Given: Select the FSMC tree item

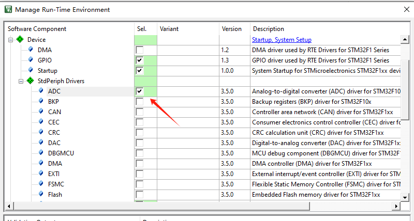Looking at the screenshot, I should click(x=56, y=184).
